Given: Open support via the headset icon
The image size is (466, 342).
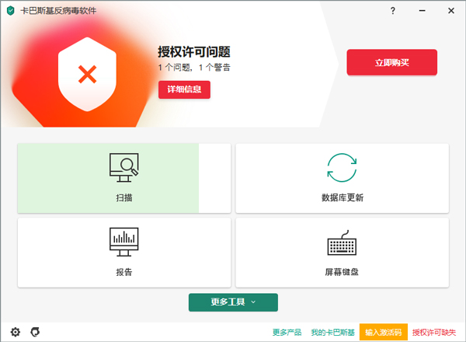Looking at the screenshot, I should pyautogui.click(x=35, y=332).
